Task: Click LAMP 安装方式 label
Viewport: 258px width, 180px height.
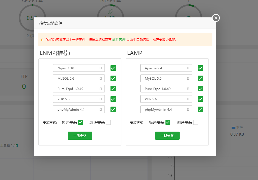Action: pos(137,123)
